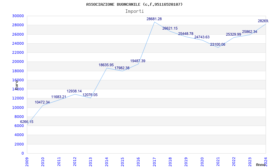Click the x-axis year 2018

pos(170,162)
